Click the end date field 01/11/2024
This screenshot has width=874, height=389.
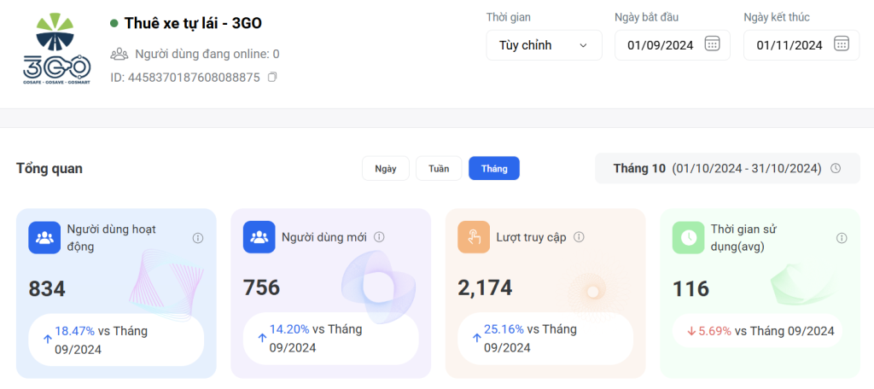[789, 45]
